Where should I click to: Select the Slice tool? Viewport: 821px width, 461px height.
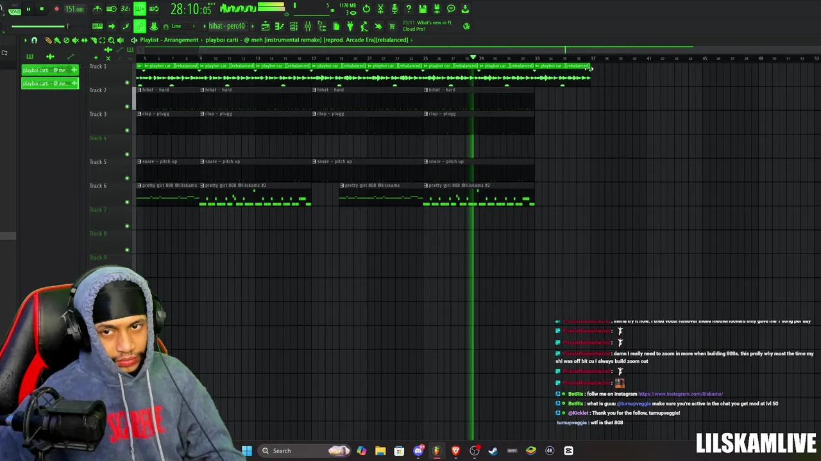[x=93, y=40]
